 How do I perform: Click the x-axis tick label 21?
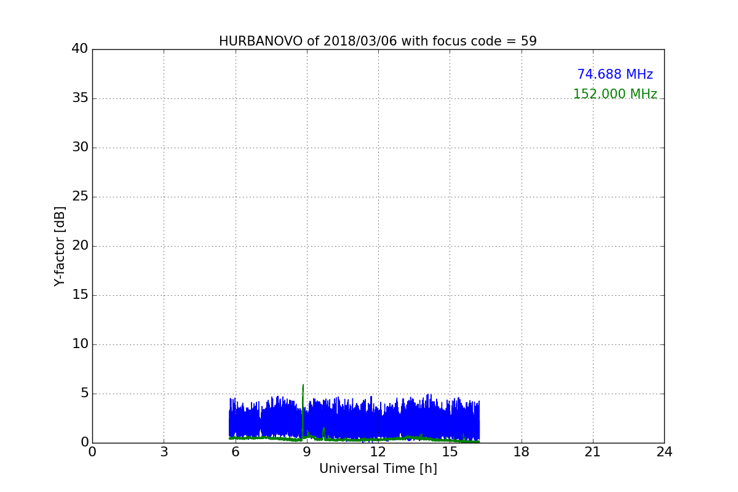593,452
